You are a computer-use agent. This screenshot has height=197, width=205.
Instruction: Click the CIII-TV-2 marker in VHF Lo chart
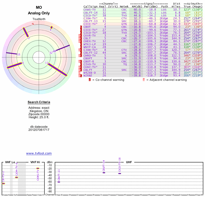tap(3, 183)
